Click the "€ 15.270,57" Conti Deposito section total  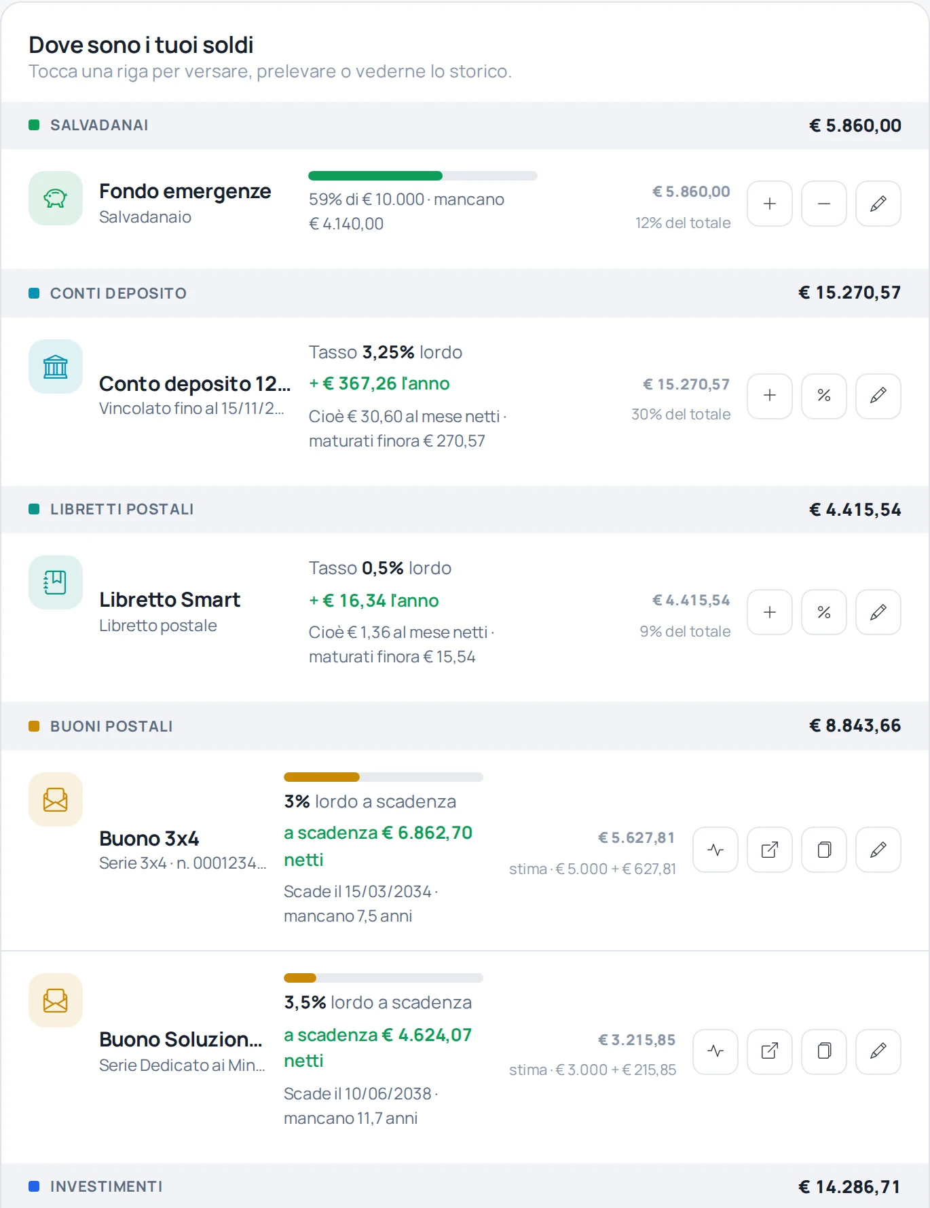pyautogui.click(x=850, y=292)
